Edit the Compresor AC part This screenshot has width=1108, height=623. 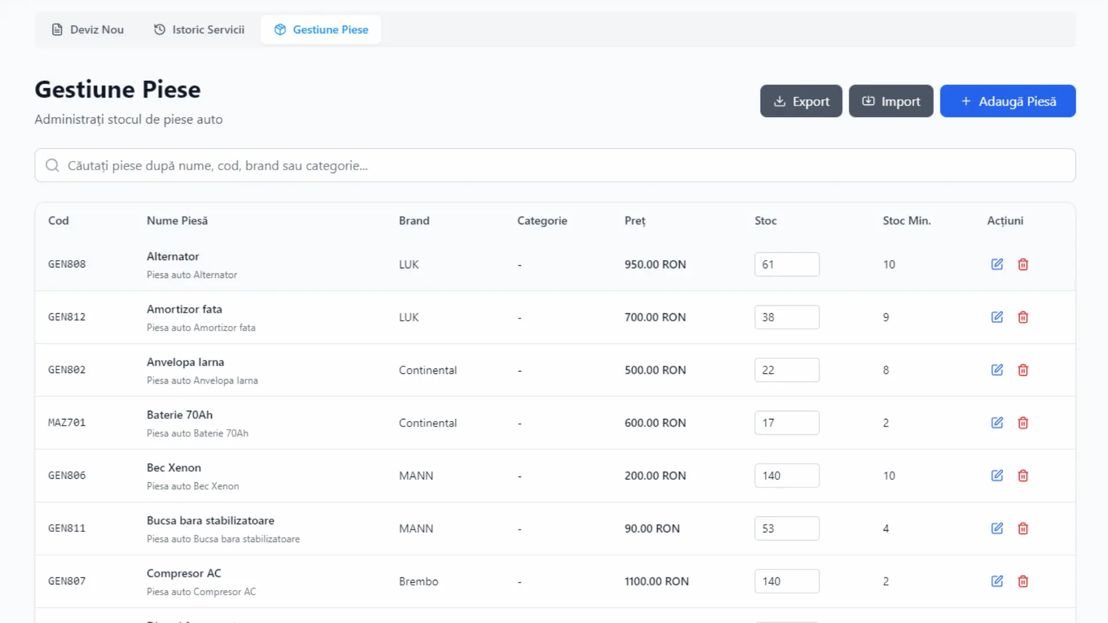coord(997,581)
